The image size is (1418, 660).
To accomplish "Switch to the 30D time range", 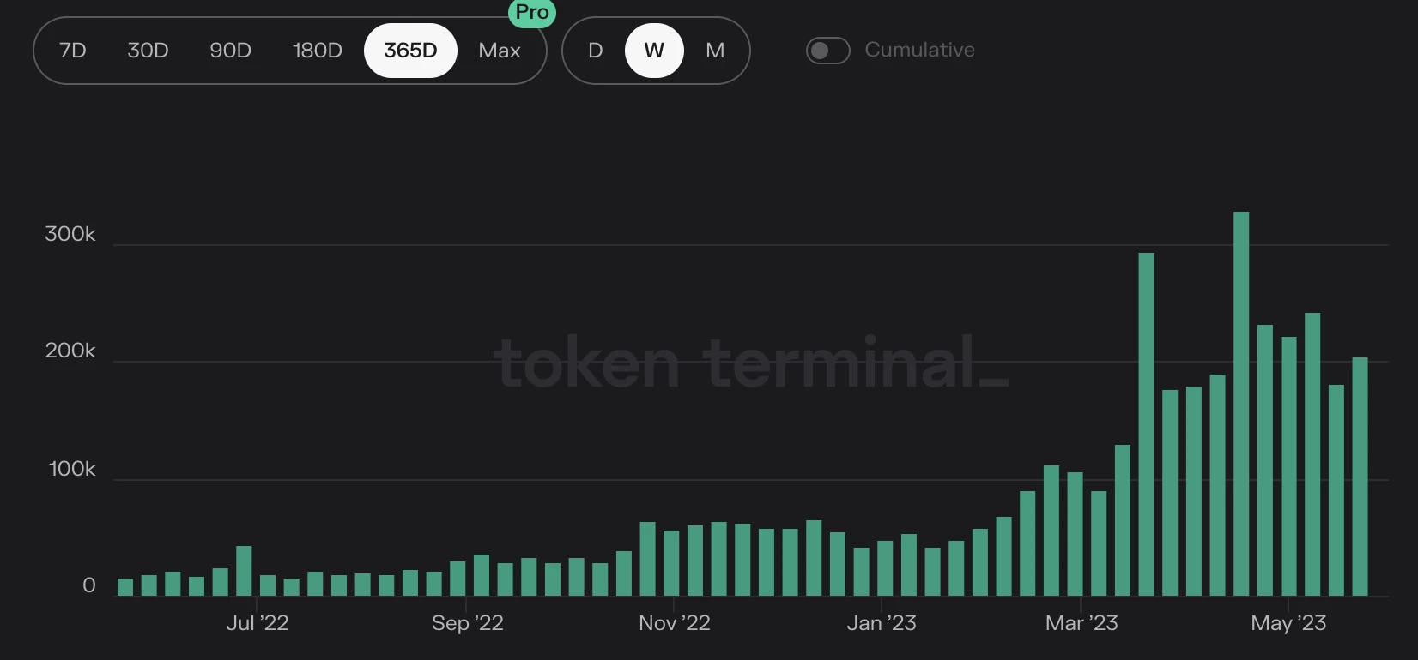I will 148,51.
